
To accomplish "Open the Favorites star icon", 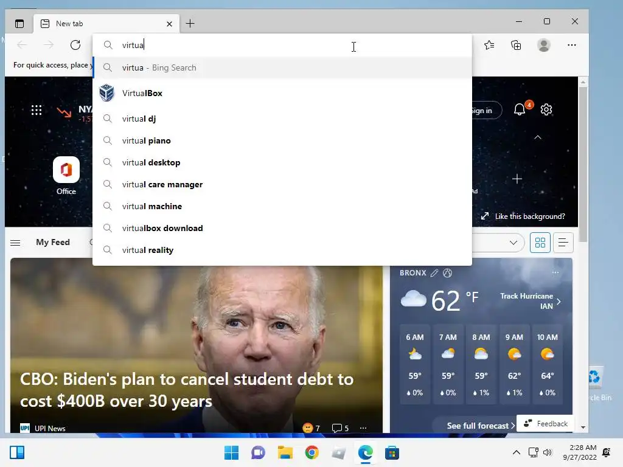I will [x=489, y=45].
